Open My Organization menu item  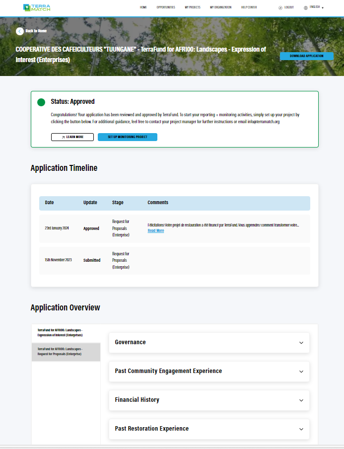point(221,7)
